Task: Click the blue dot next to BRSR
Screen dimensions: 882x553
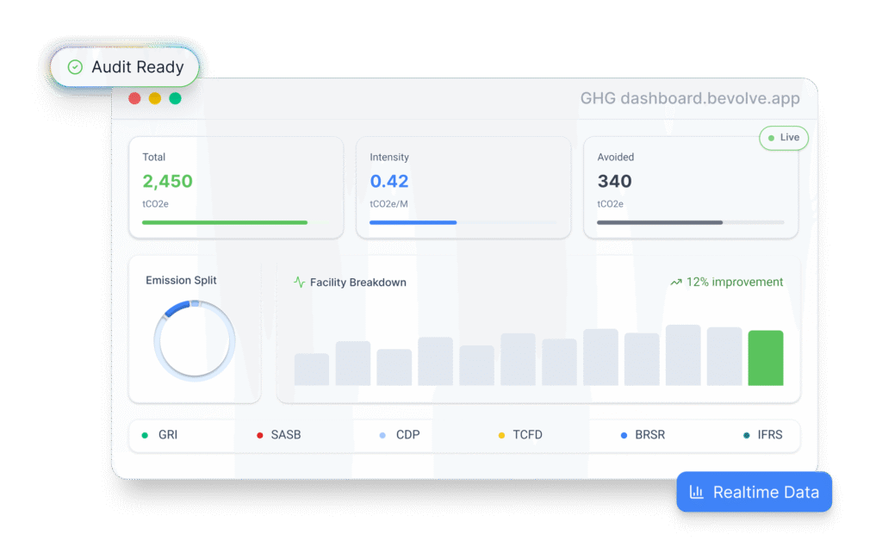Action: (x=624, y=435)
